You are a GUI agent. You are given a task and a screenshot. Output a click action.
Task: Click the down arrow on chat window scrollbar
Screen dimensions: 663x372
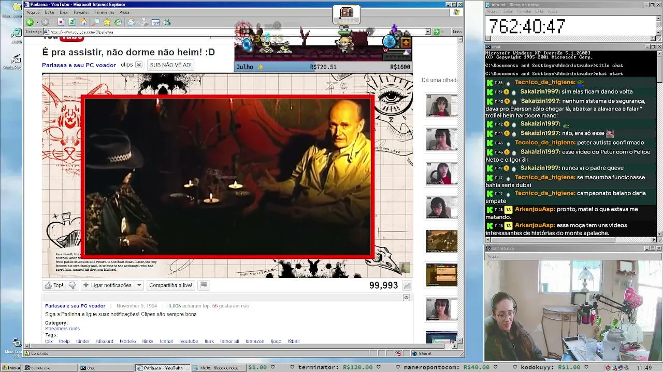(x=659, y=234)
